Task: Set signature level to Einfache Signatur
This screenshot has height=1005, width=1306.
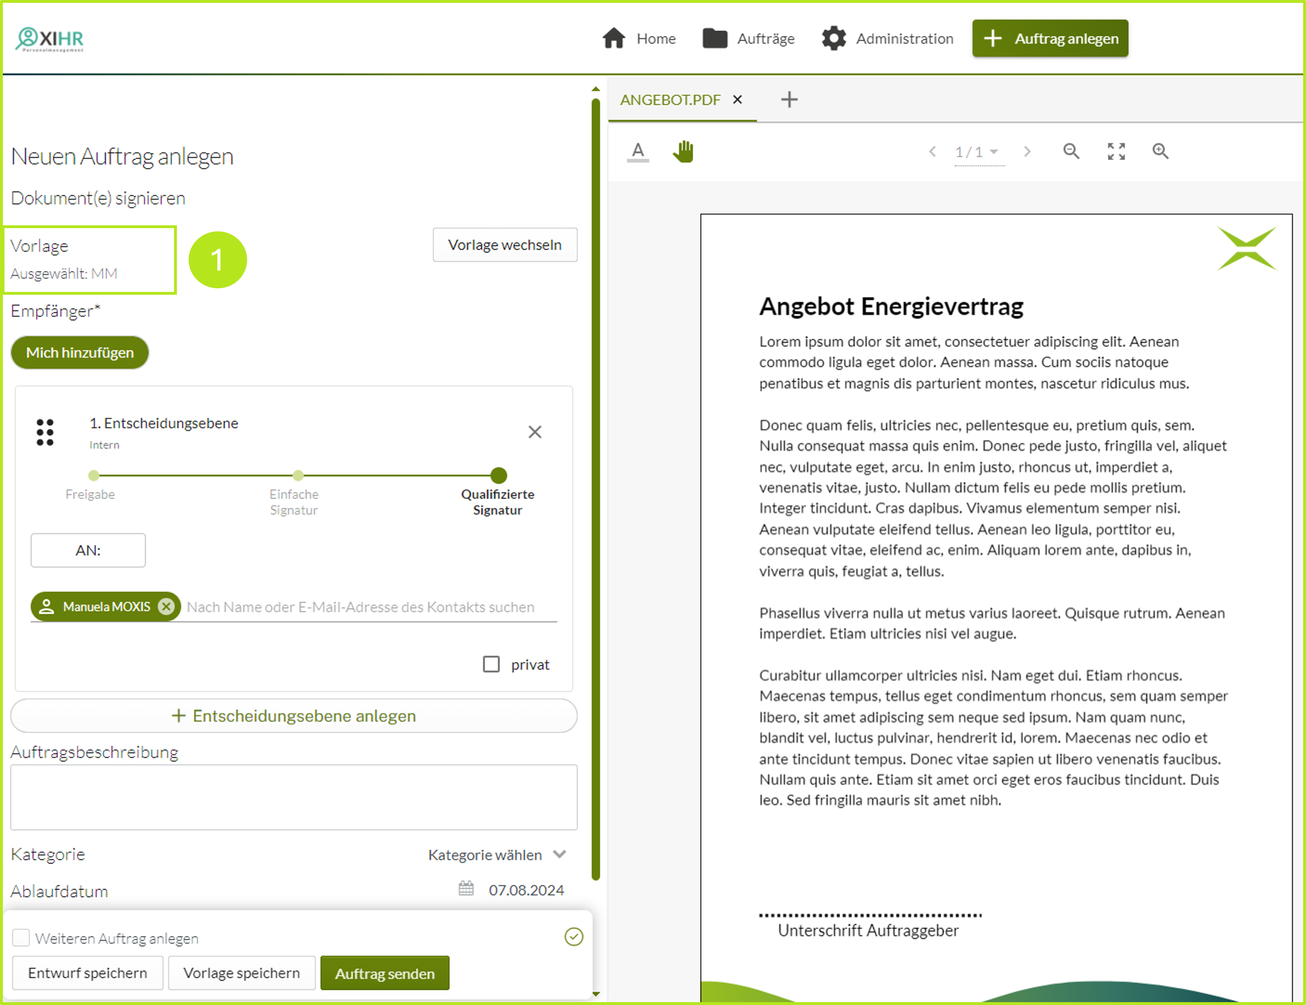Action: [298, 476]
